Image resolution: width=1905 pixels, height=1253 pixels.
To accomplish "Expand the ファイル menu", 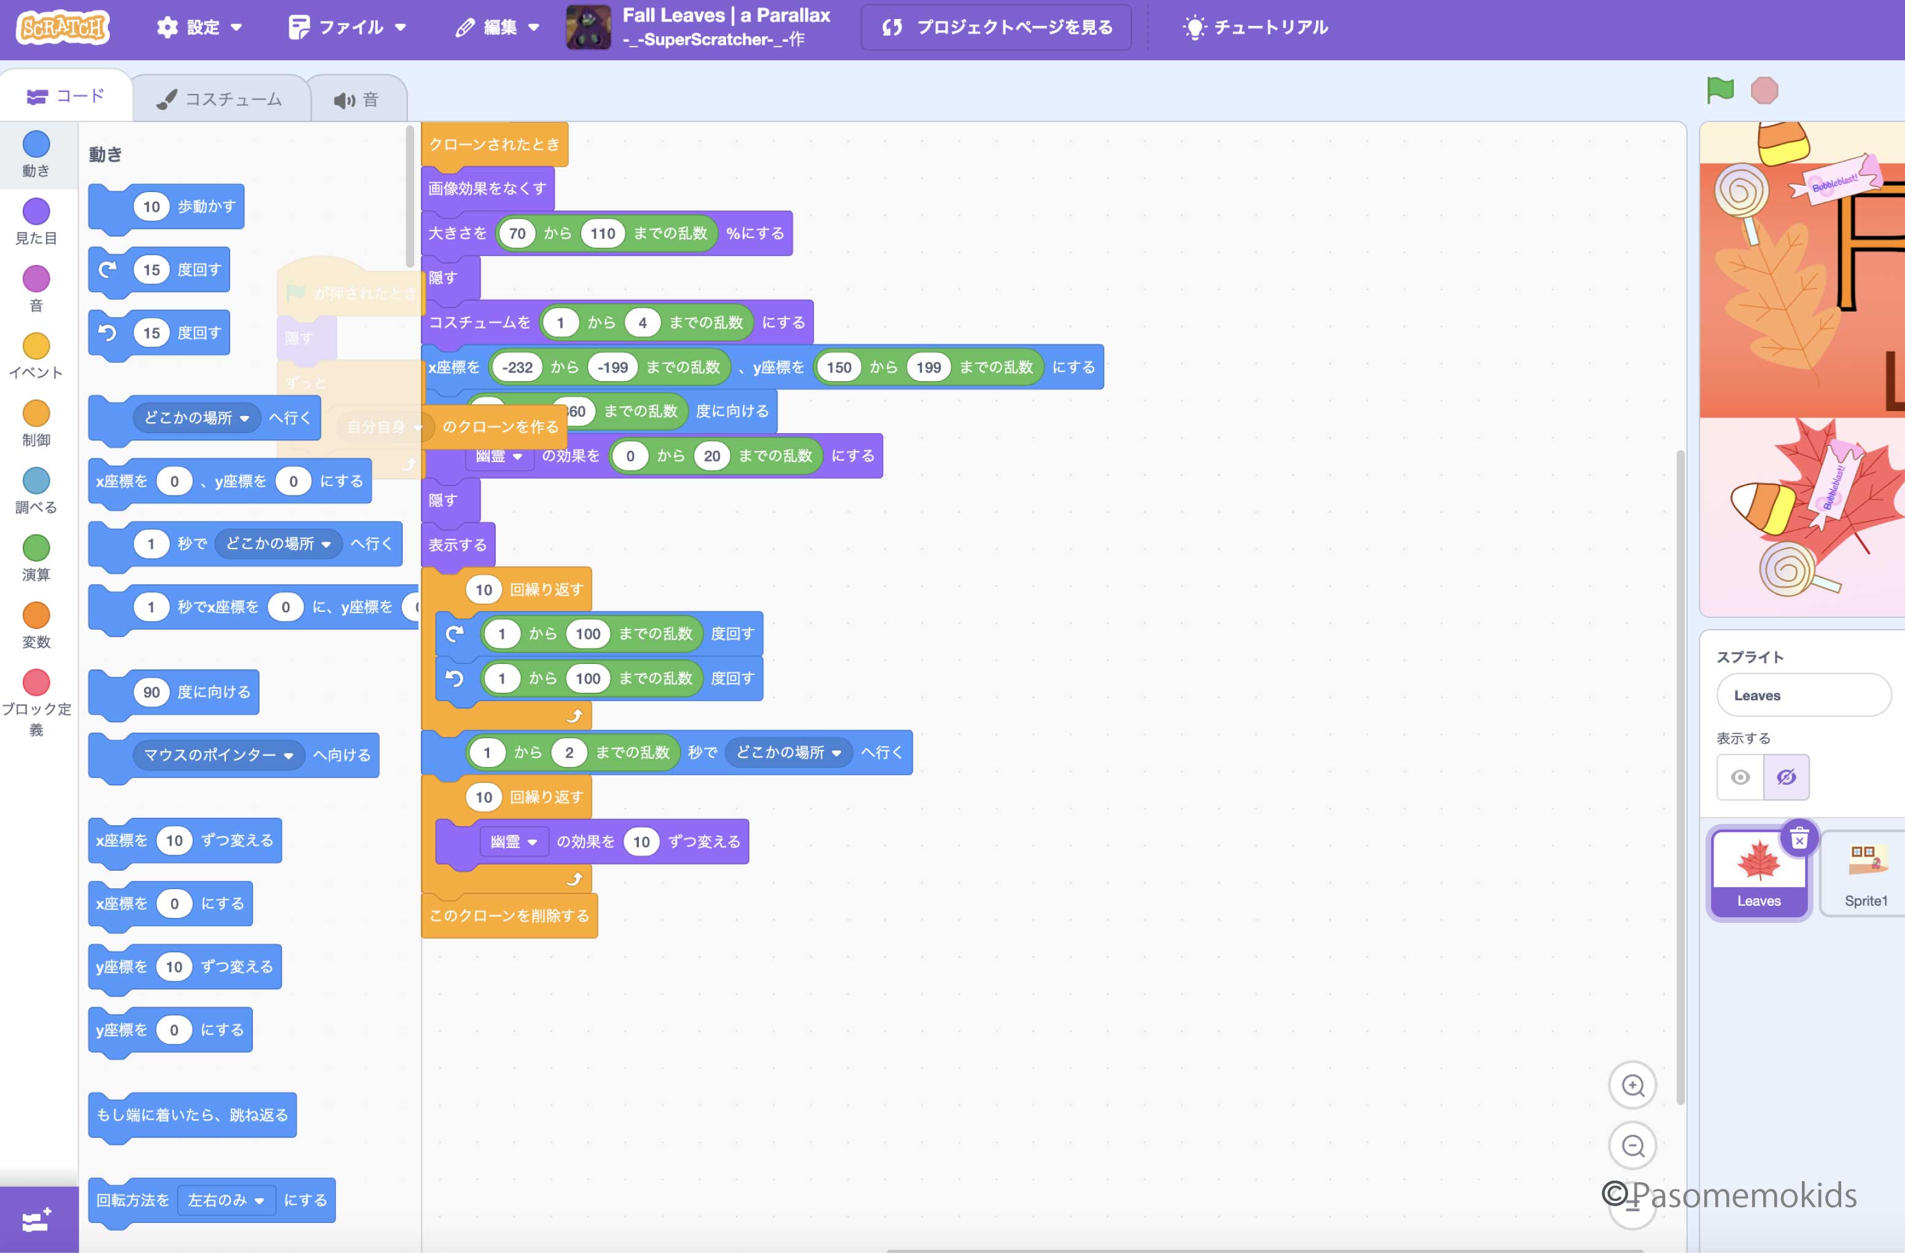I will point(347,27).
